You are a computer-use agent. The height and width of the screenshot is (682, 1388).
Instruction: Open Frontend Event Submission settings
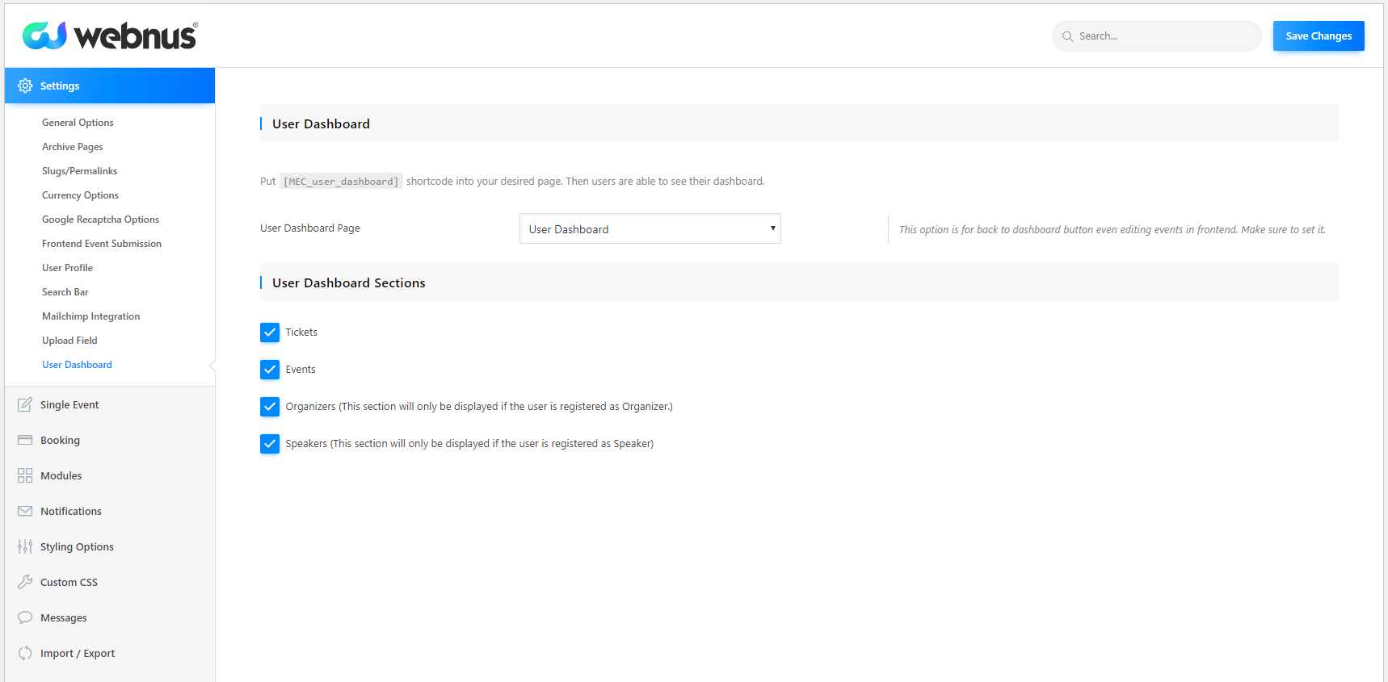pos(102,244)
